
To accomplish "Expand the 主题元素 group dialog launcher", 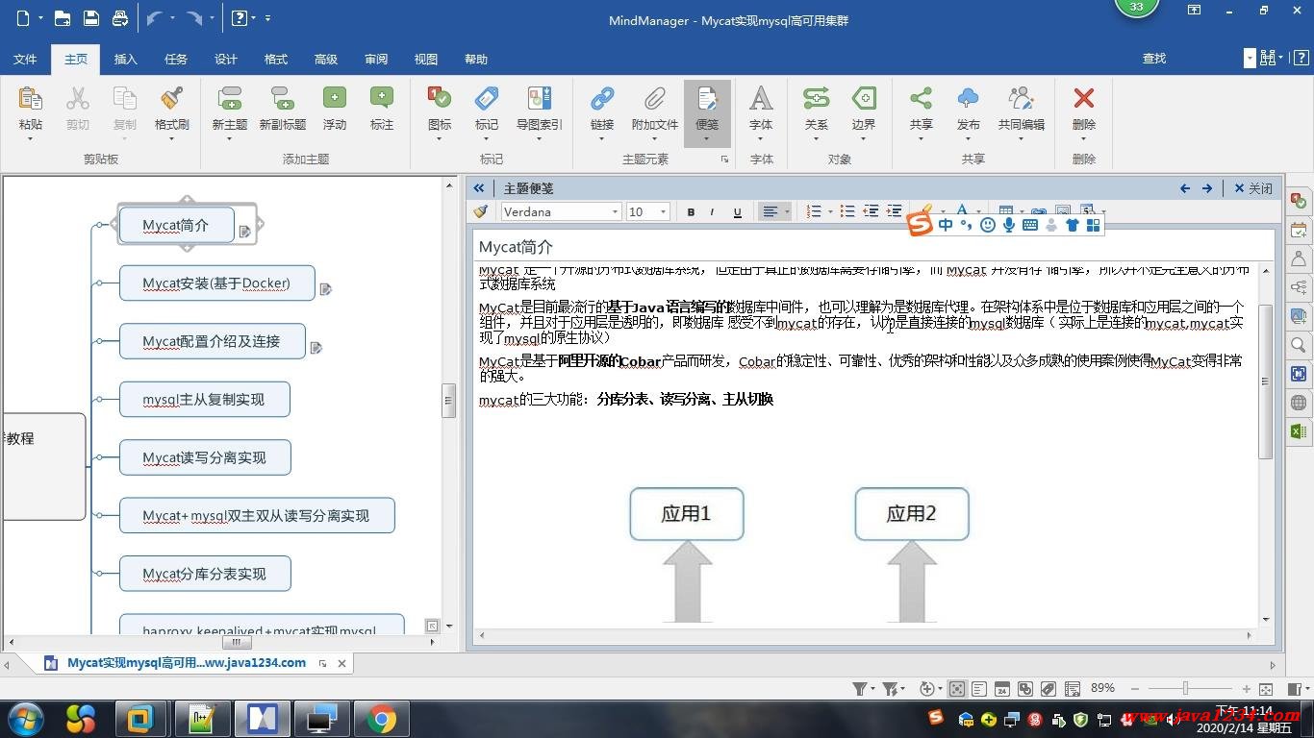I will click(x=724, y=160).
